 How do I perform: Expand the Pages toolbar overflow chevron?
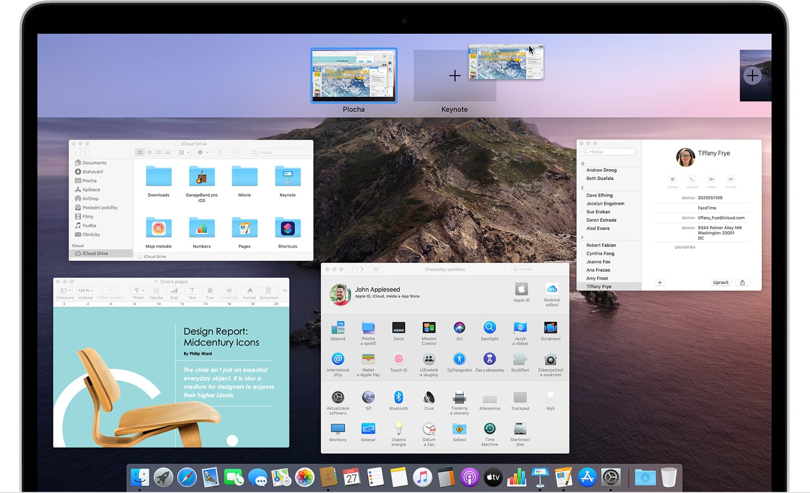click(x=285, y=291)
